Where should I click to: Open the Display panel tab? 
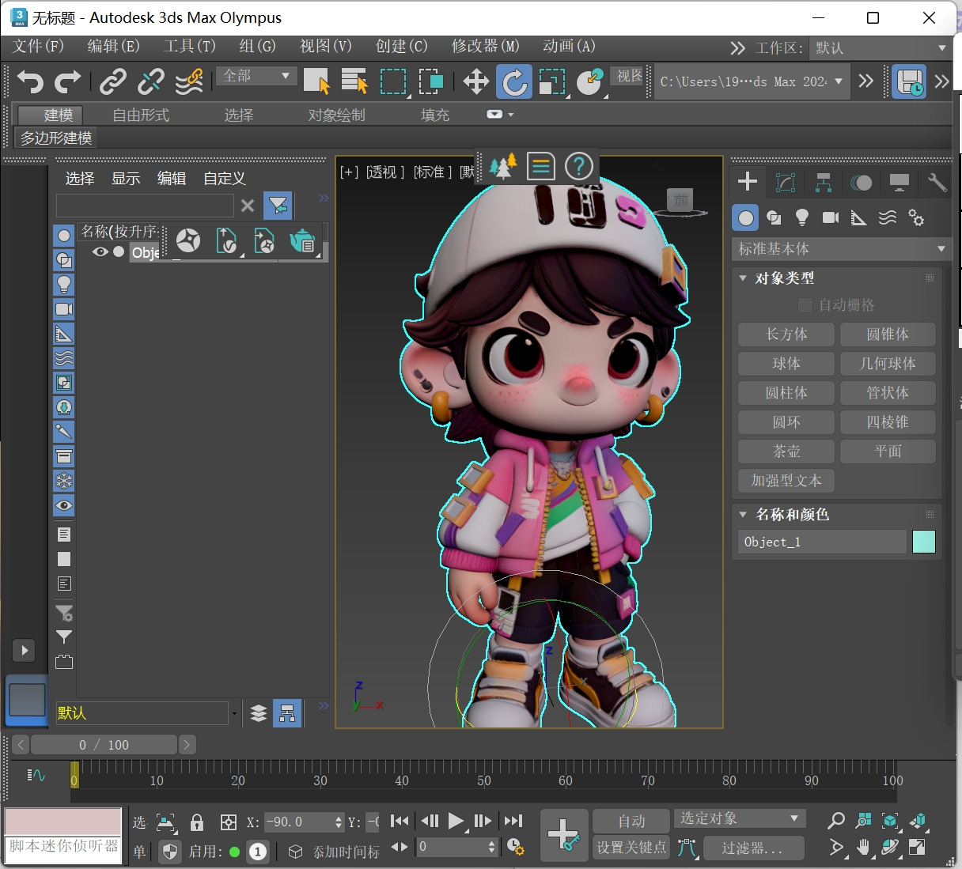899,183
